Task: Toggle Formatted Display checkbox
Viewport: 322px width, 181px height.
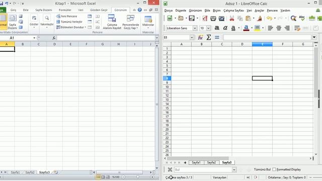Action: (x=274, y=169)
